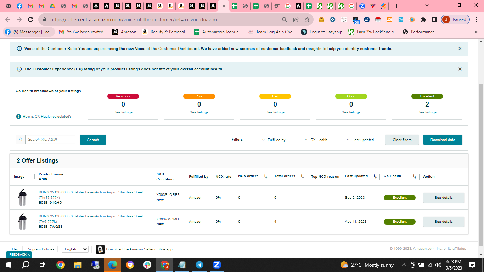
Task: Open the English language dropdown
Action: [75, 249]
